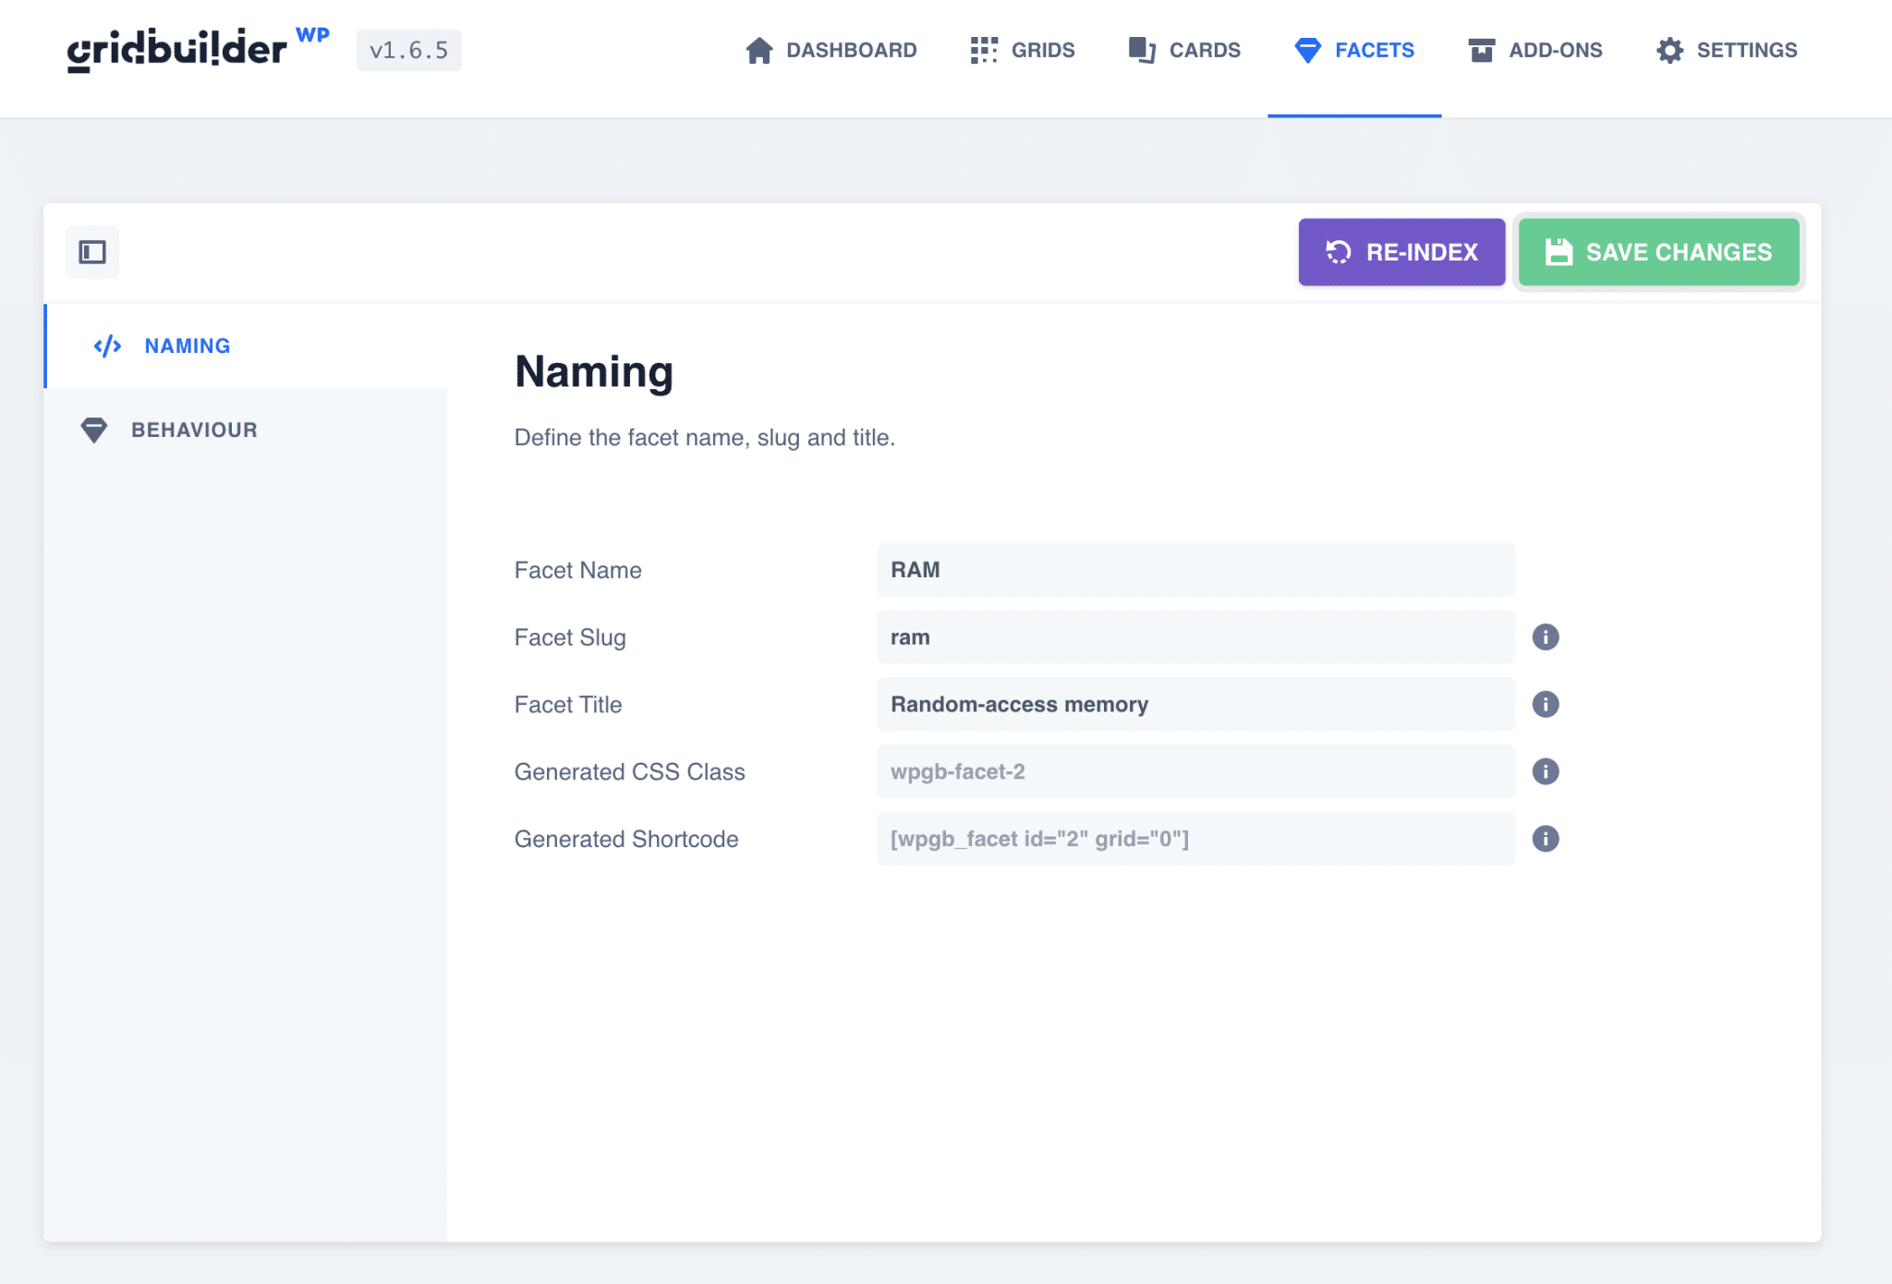Click the Generated CSS Class field
Image resolution: width=1892 pixels, height=1284 pixels.
click(x=1195, y=772)
